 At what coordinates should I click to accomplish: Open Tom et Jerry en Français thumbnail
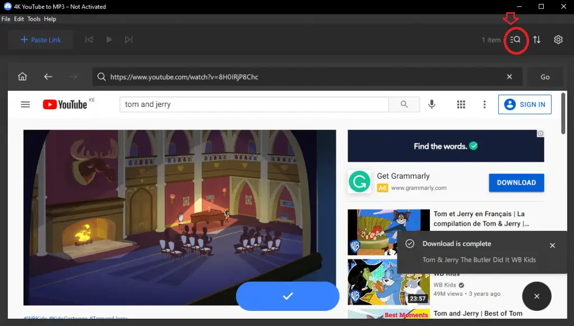[388, 232]
